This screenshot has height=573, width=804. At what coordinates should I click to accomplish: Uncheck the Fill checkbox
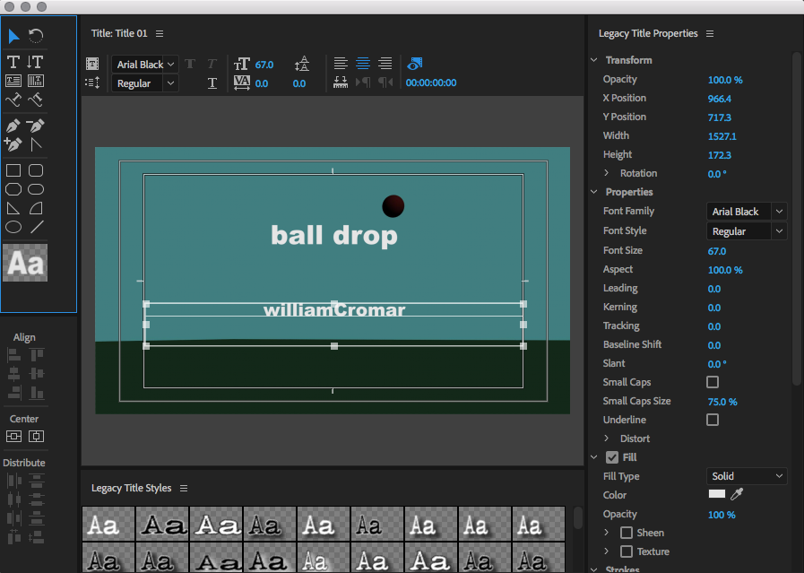pos(612,457)
